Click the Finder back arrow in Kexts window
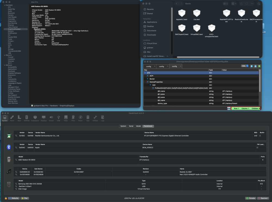This screenshot has height=202, width=272. 177,4
